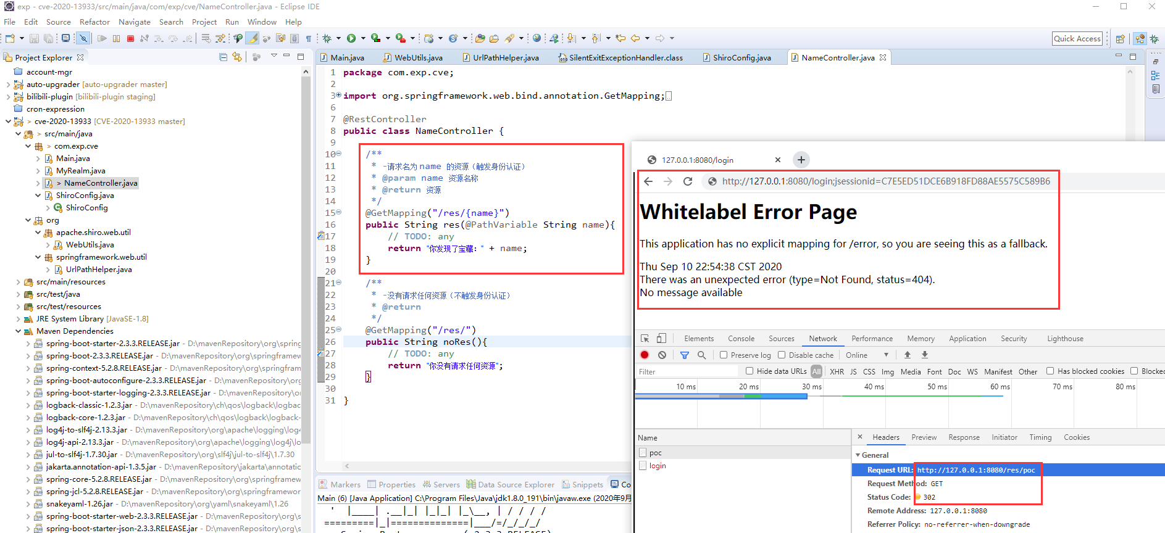Viewport: 1165px width, 533px height.
Task: Click Link with Editor in Project Explorer
Action: [x=237, y=57]
